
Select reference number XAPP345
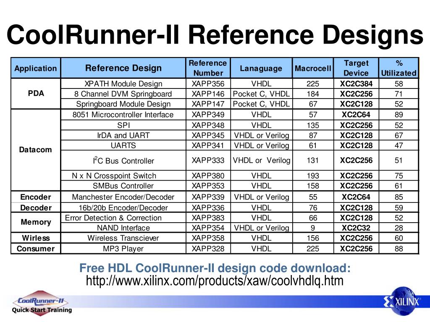coord(208,135)
